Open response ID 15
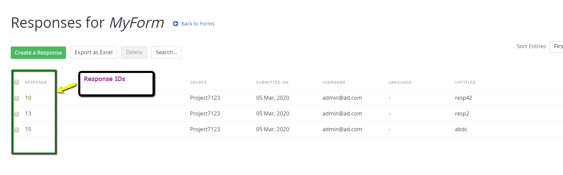563x175 pixels. pos(28,129)
